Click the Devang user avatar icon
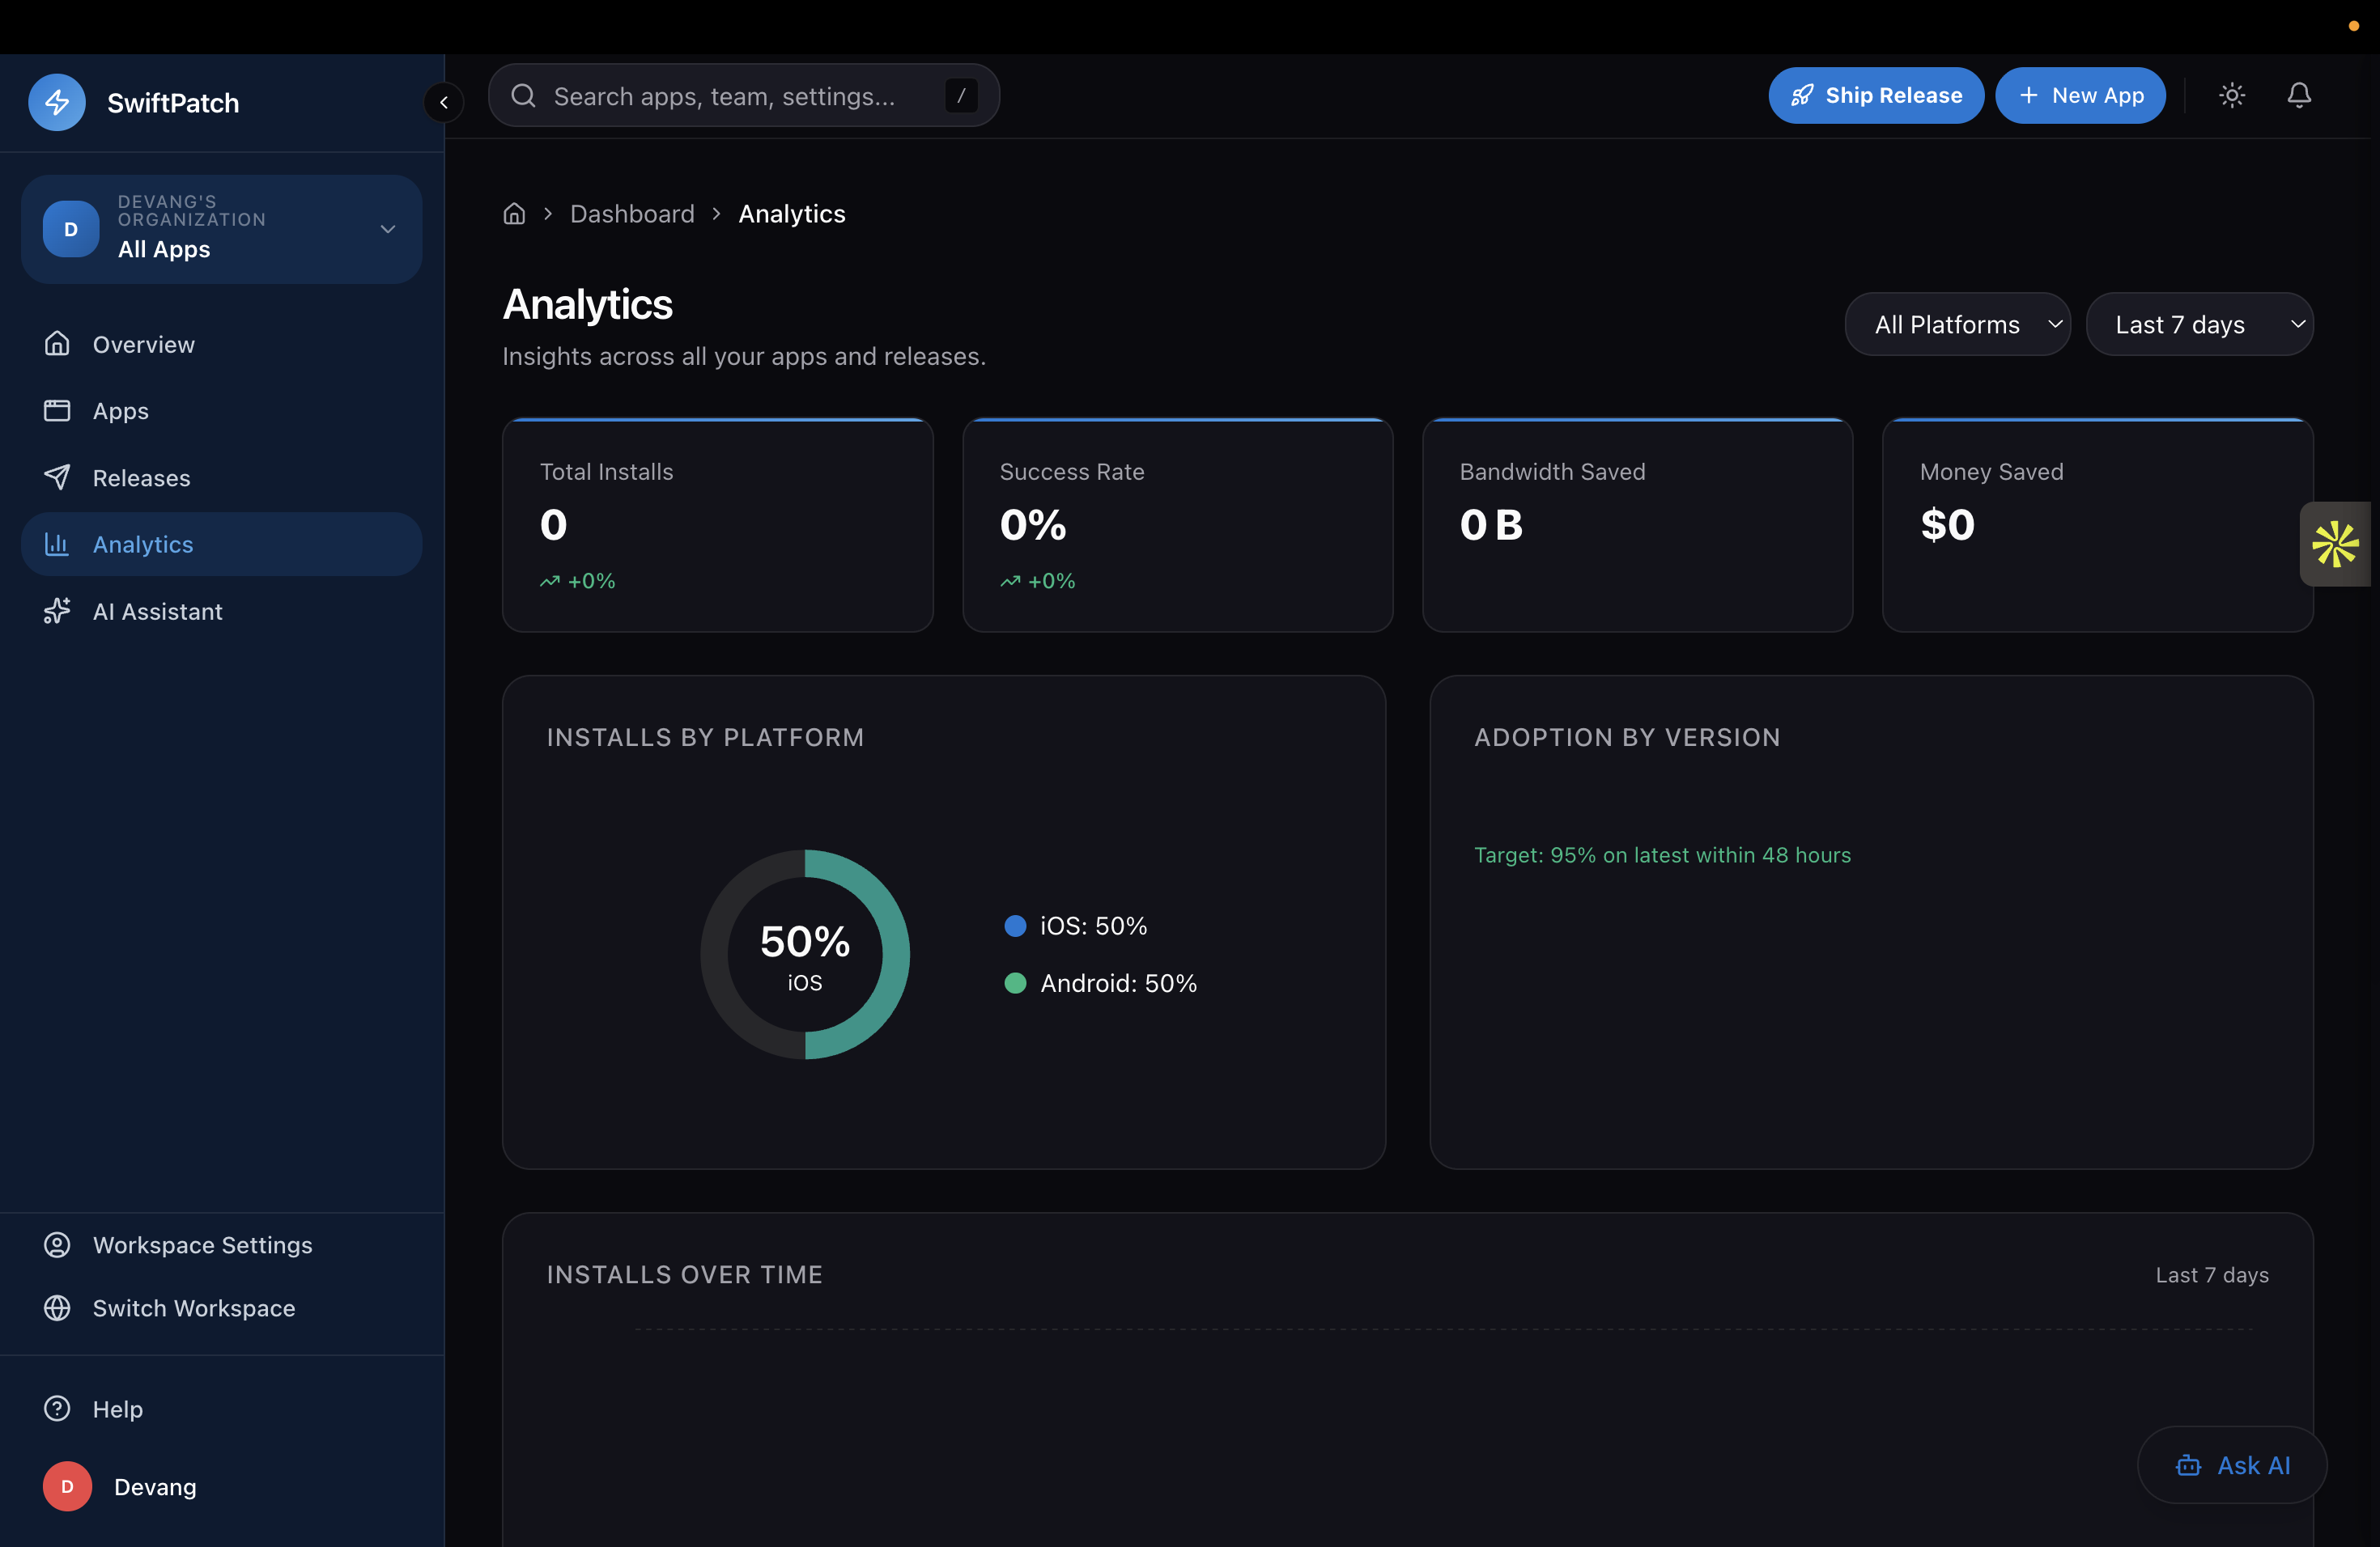The width and height of the screenshot is (2380, 1547). (67, 1486)
